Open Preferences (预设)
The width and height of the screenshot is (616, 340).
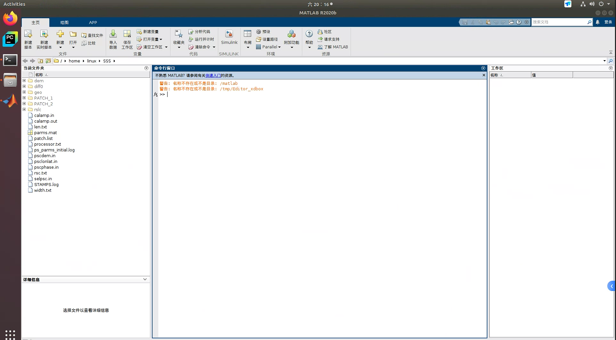263,31
